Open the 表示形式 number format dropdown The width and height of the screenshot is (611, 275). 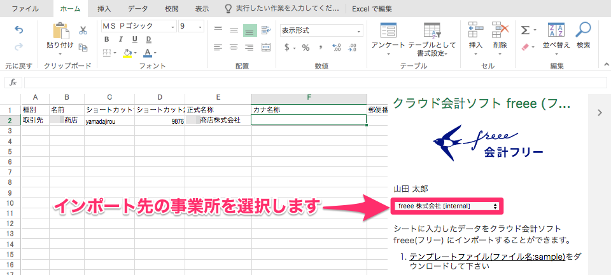(321, 30)
